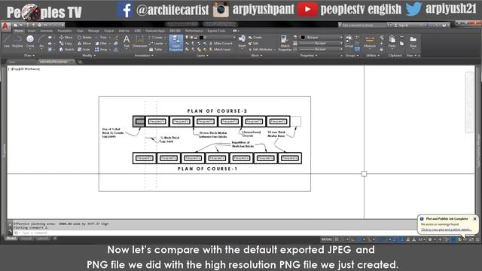The width and height of the screenshot is (482, 271).
Task: Add a new drawing tab with plus
Action: [x=80, y=62]
